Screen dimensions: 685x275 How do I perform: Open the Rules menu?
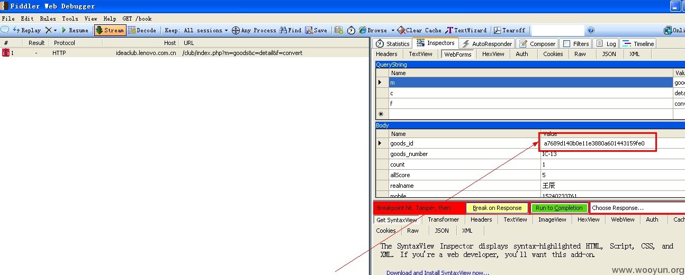click(x=48, y=19)
